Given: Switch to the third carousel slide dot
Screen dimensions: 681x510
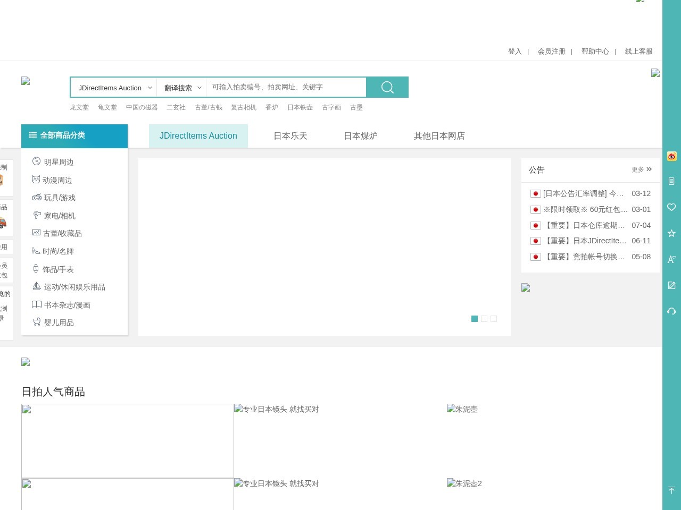Looking at the screenshot, I should pyautogui.click(x=494, y=319).
